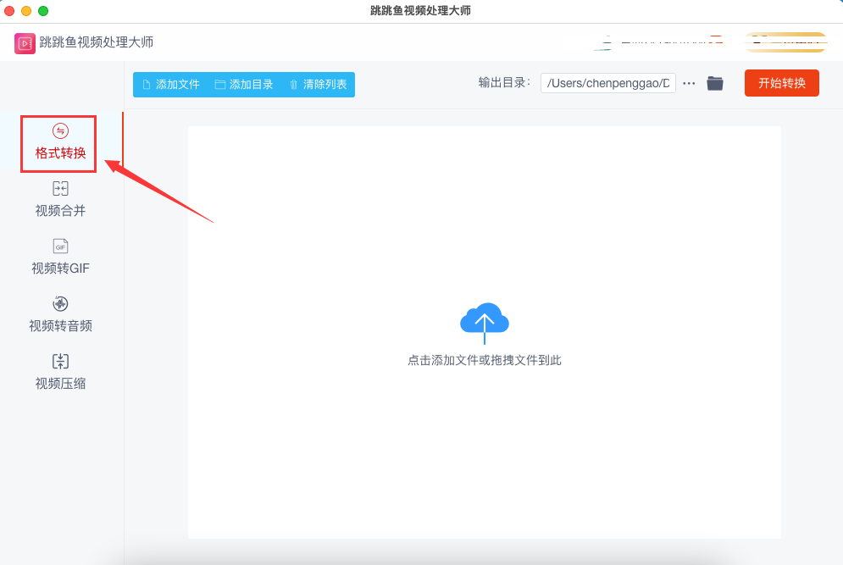This screenshot has height=565, width=843.
Task: Click the 输出目录 label
Action: tap(504, 83)
